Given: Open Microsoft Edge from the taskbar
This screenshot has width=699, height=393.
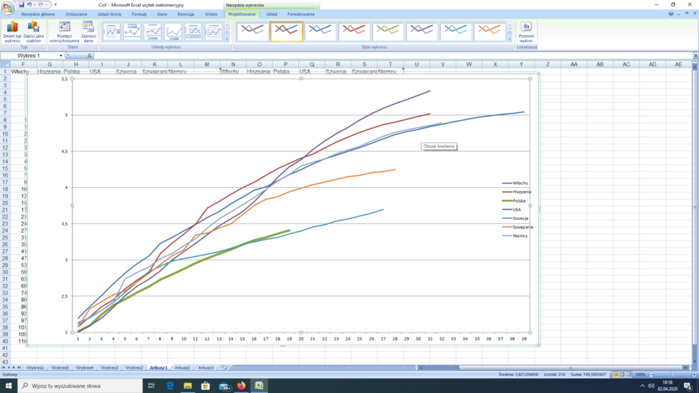Looking at the screenshot, I should [170, 386].
